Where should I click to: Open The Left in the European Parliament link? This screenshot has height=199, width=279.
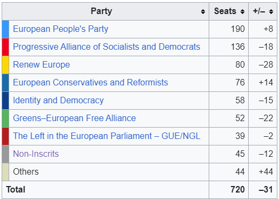pyautogui.click(x=107, y=136)
